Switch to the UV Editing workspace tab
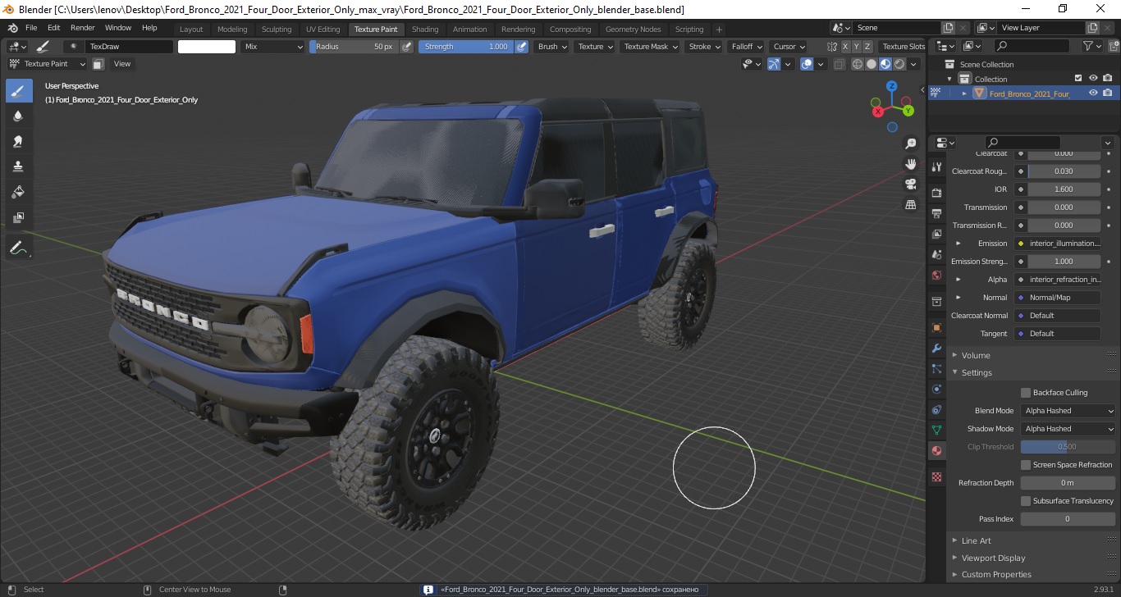 (323, 30)
